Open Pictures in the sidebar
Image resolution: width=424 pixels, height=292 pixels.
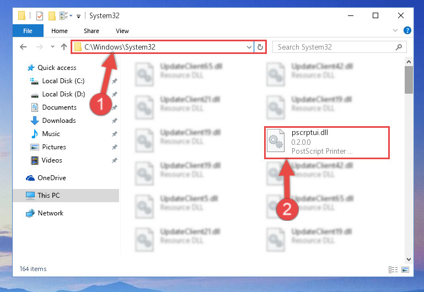click(x=54, y=147)
